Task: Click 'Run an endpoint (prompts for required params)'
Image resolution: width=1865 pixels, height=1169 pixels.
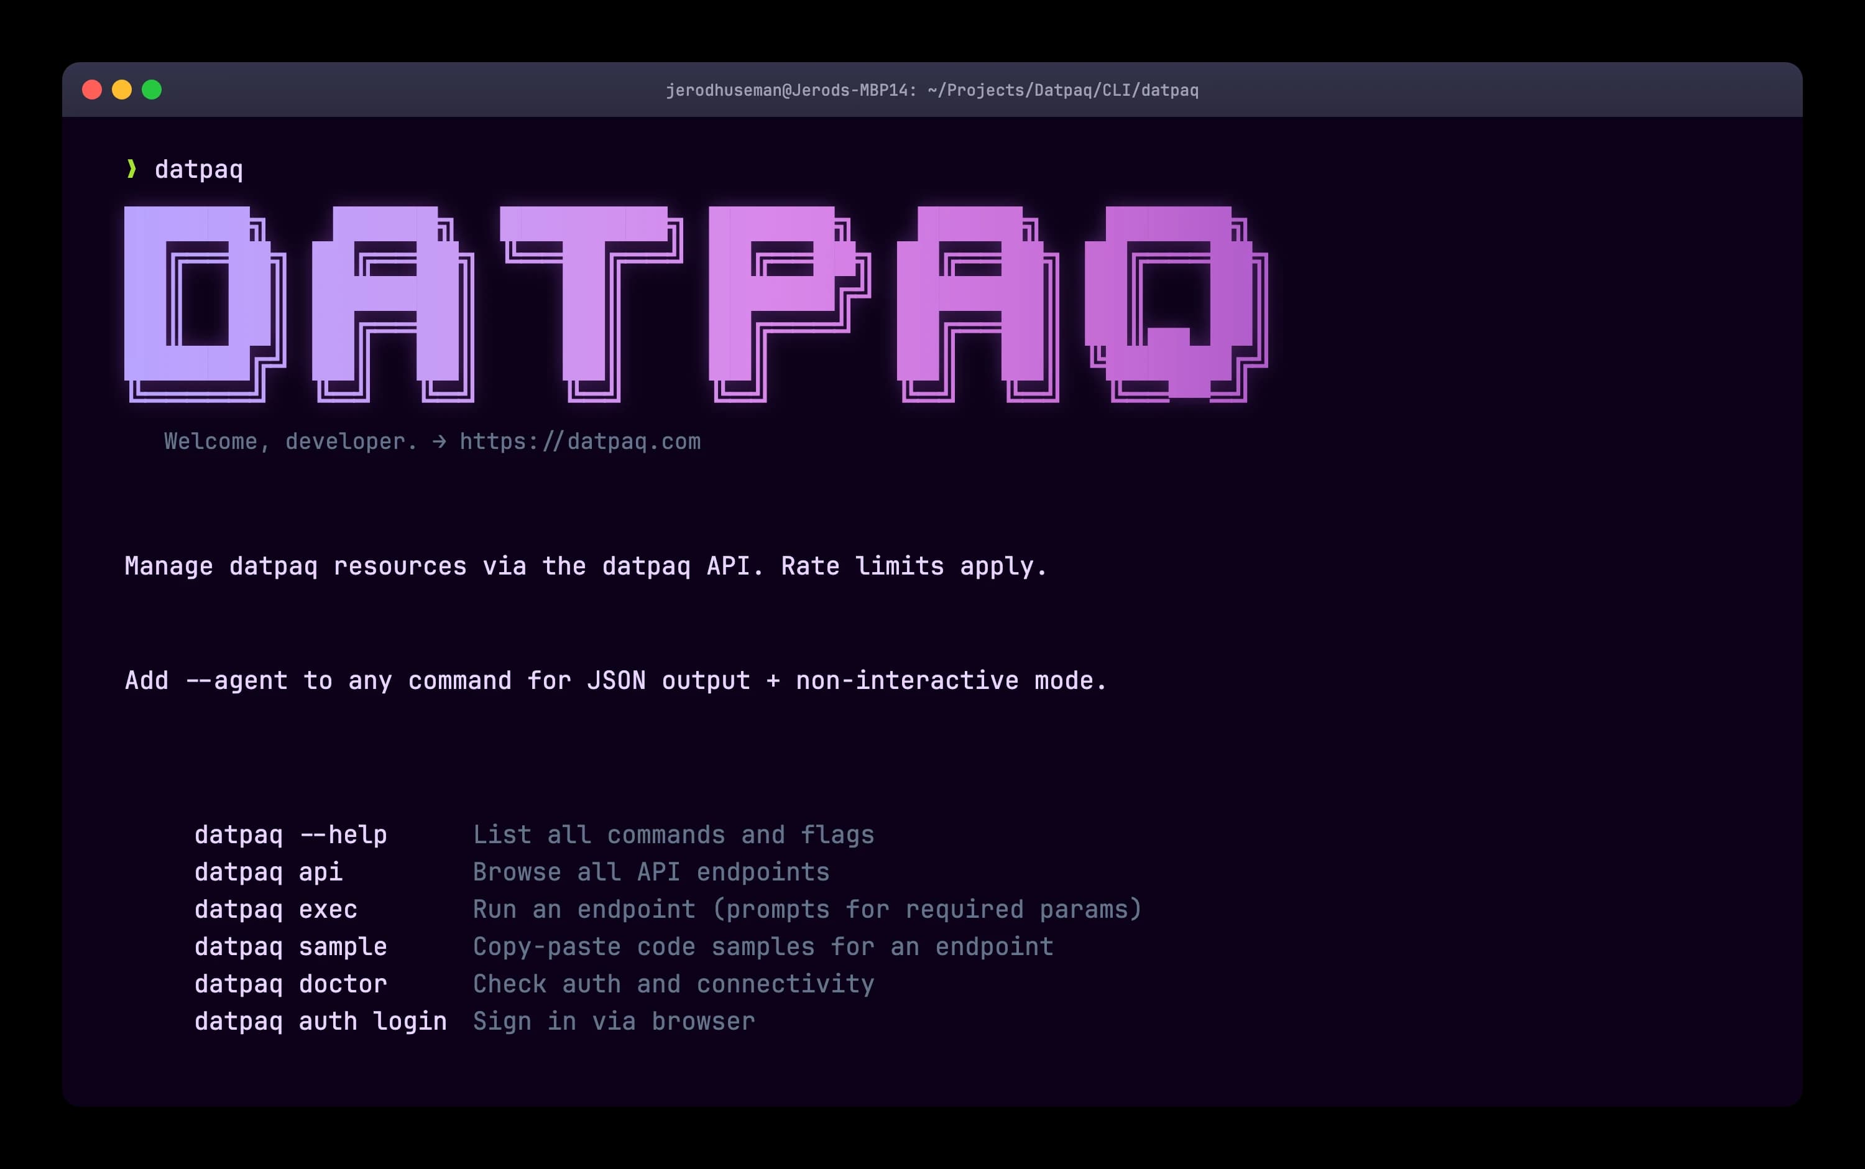Action: point(808,910)
